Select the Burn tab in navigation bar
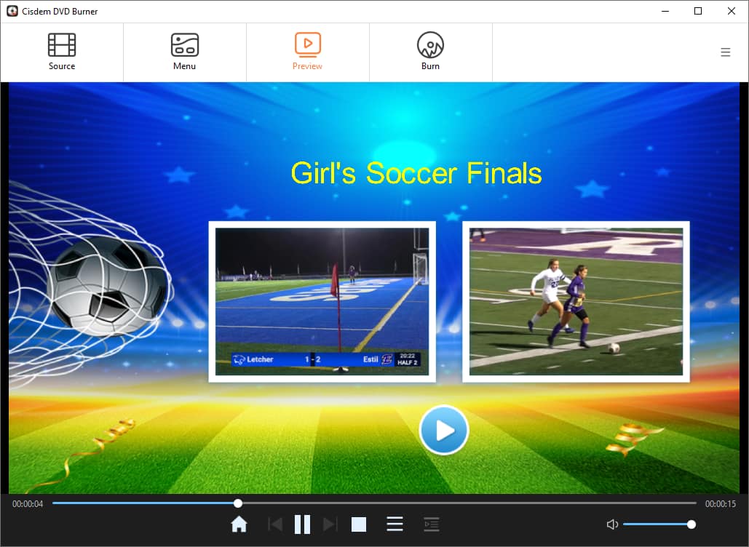The image size is (749, 547). [430, 51]
